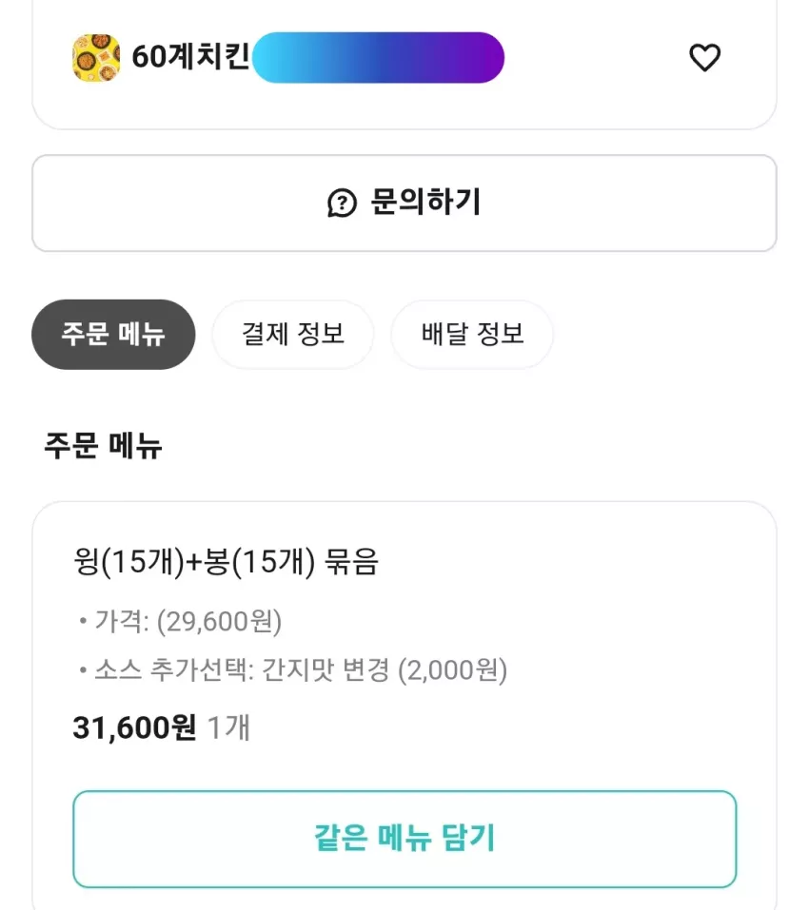Click the 주문 메뉴 section heading

click(104, 446)
